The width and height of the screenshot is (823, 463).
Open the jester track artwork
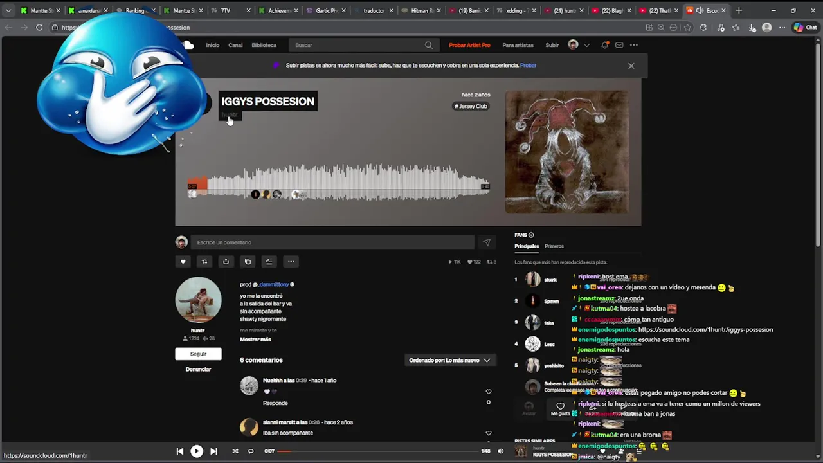[x=566, y=152]
